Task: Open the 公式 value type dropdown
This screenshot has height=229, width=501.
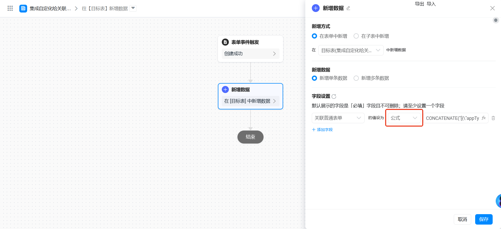Action: [404, 118]
